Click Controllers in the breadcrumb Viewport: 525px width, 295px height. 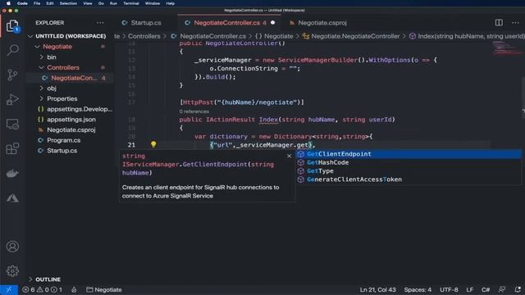pos(144,36)
